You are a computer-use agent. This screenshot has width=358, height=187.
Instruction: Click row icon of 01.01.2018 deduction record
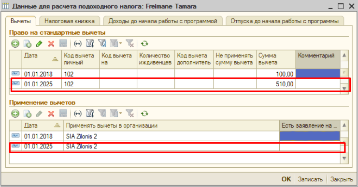click(15, 74)
